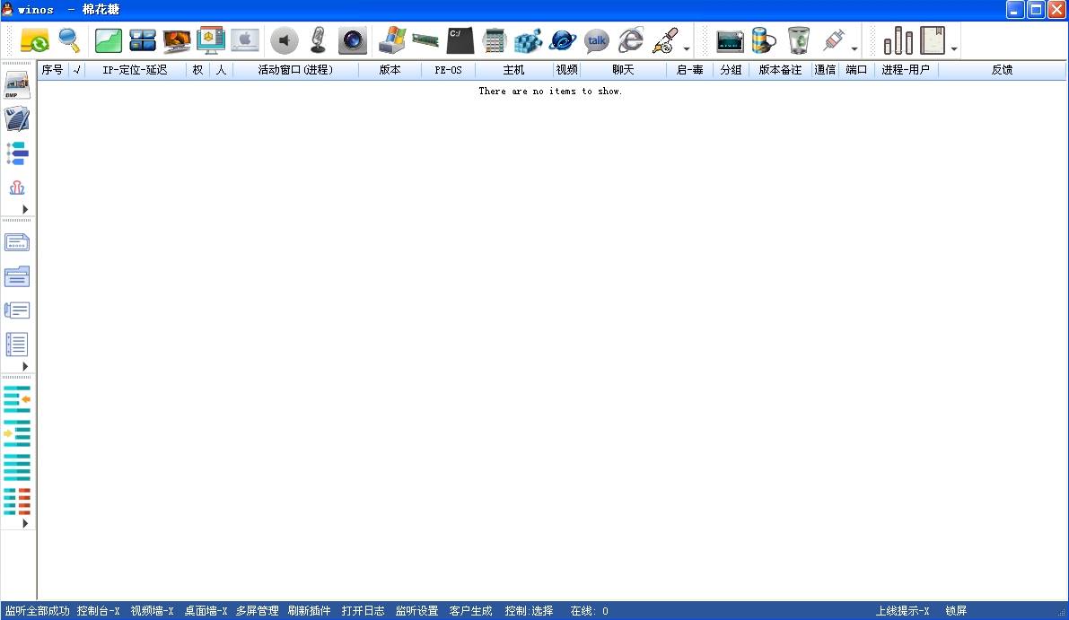Expand arrow below lined notebook sidebar icon
Image resolution: width=1069 pixels, height=620 pixels.
tap(25, 367)
